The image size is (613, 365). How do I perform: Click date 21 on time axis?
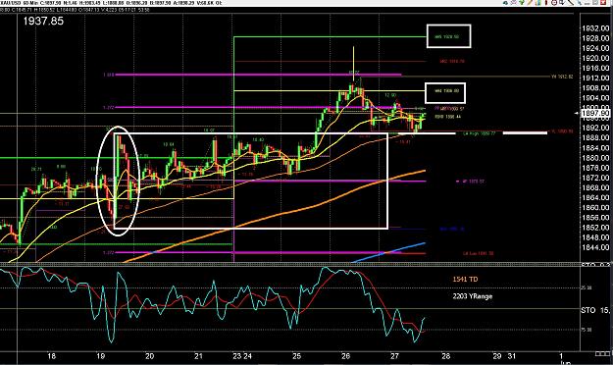[x=198, y=356]
